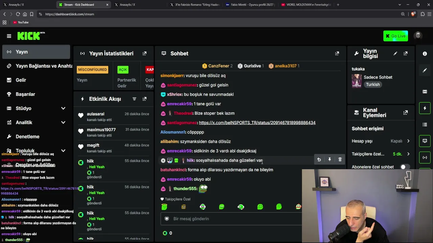Pop out the Kanal Eylemleri panel
Screen dimensions: 433x243
pos(405,113)
